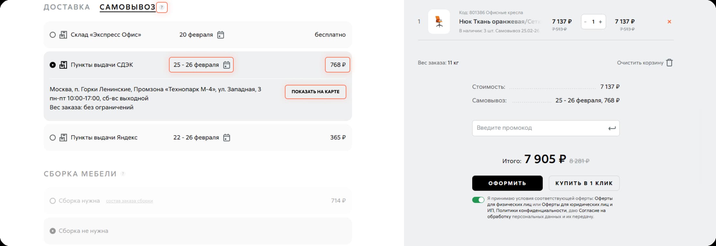Click help icon next to Самовывоз
The height and width of the screenshot is (246, 716).
tap(162, 7)
